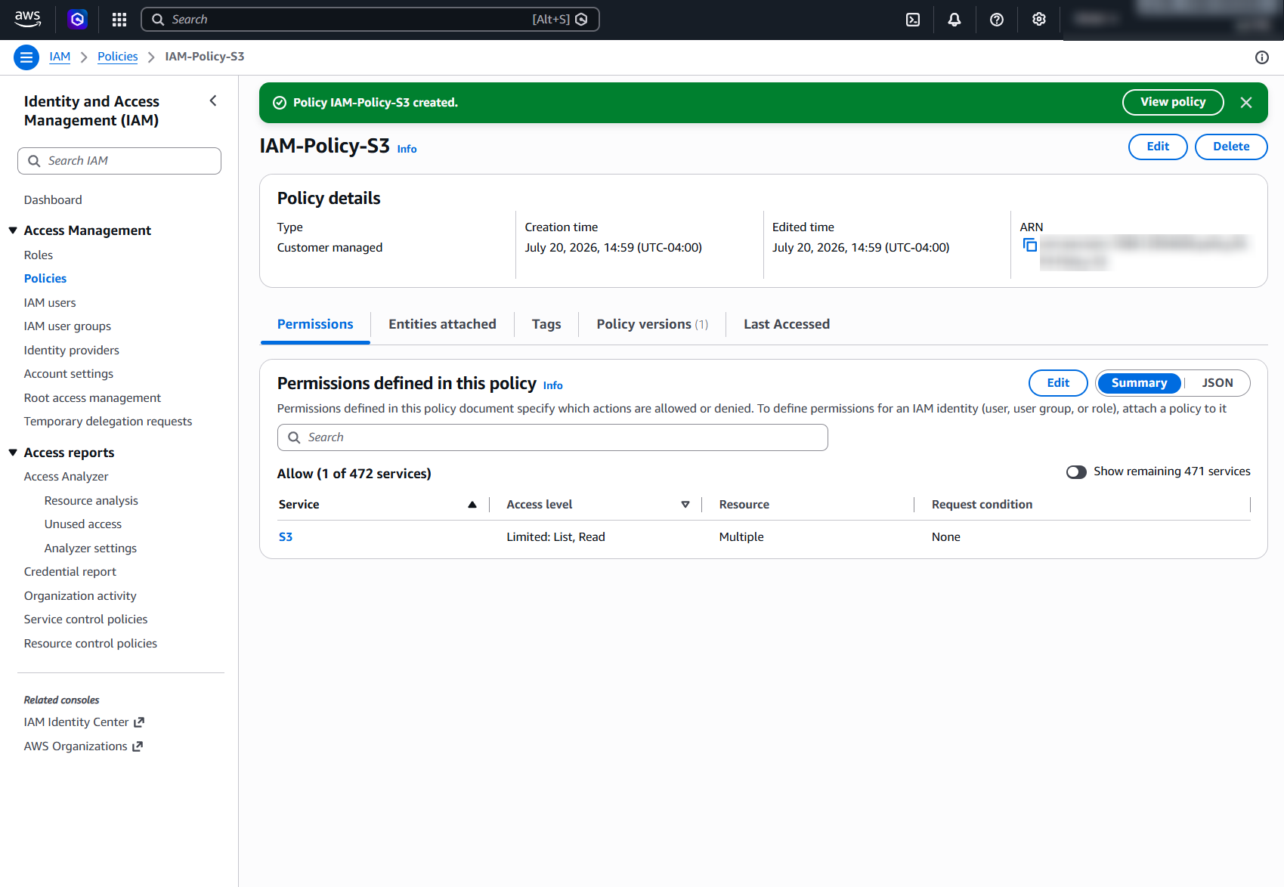Open the Permissions tab
This screenshot has width=1284, height=887.
tap(315, 324)
